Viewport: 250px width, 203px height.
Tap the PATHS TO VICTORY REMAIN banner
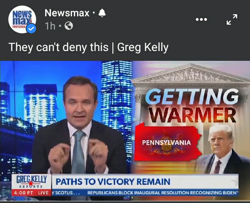pyautogui.click(x=145, y=182)
